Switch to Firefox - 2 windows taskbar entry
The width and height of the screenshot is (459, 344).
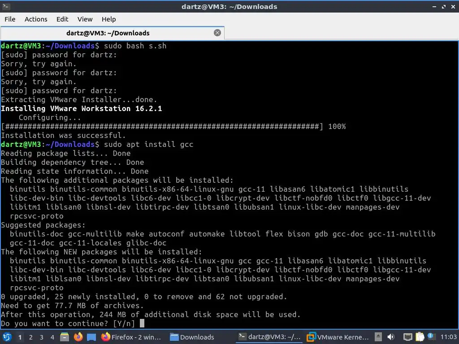click(x=131, y=337)
